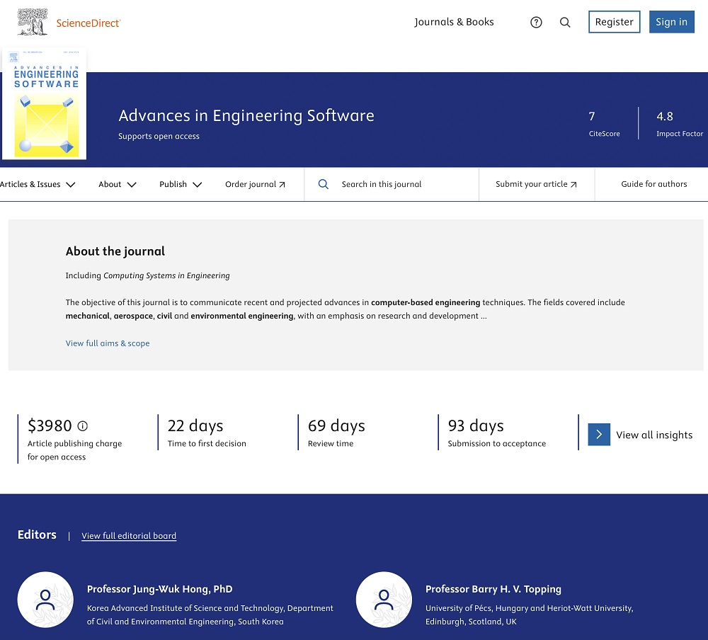
Task: Click Jung-Wuk Hong's avatar icon
Action: point(45,600)
